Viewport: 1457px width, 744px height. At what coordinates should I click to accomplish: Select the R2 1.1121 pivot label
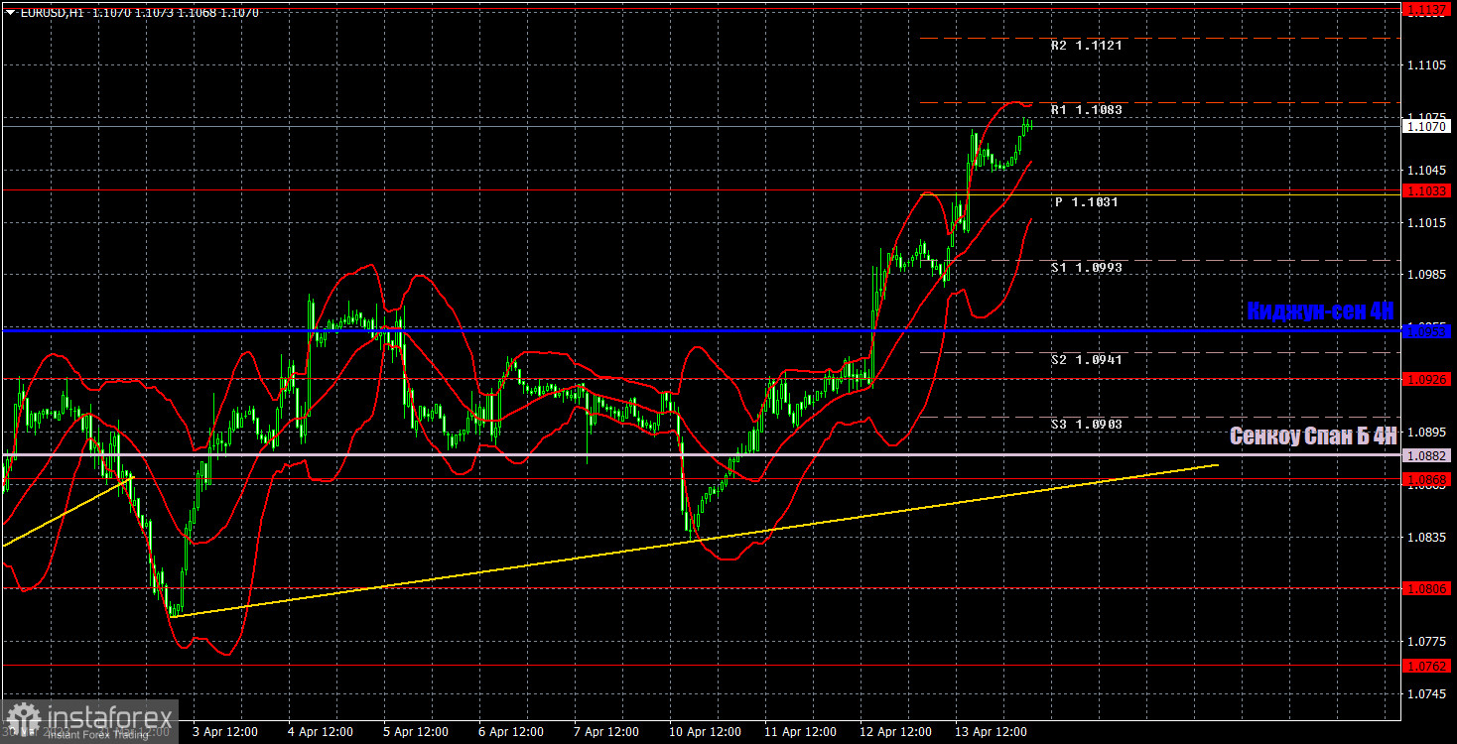pos(1086,46)
